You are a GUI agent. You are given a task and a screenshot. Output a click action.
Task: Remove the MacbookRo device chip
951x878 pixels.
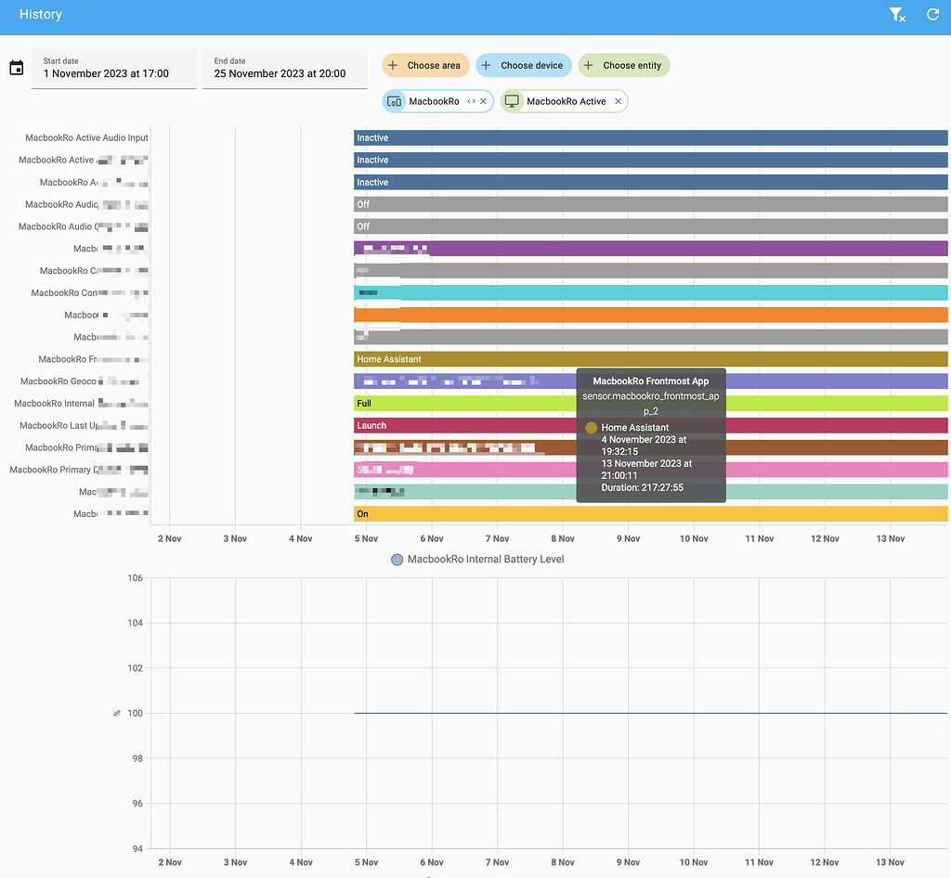483,101
